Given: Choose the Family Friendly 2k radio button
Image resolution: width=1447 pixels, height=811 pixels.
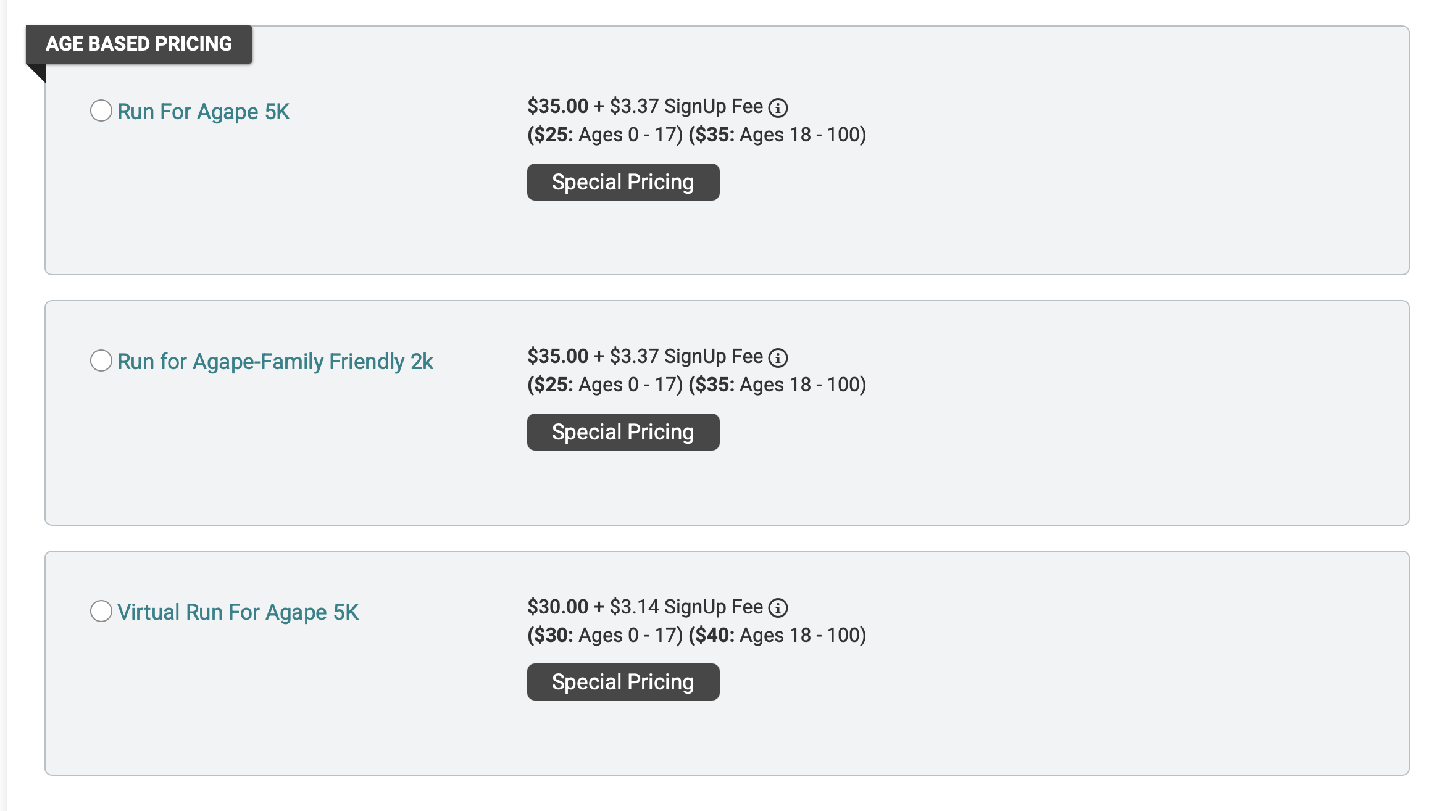Looking at the screenshot, I should point(101,361).
